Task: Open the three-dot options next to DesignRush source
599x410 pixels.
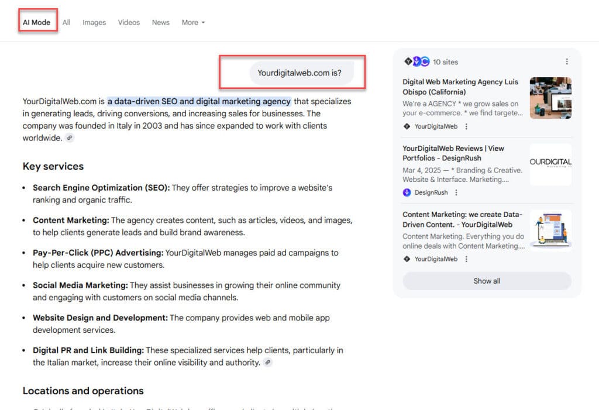Action: point(456,192)
